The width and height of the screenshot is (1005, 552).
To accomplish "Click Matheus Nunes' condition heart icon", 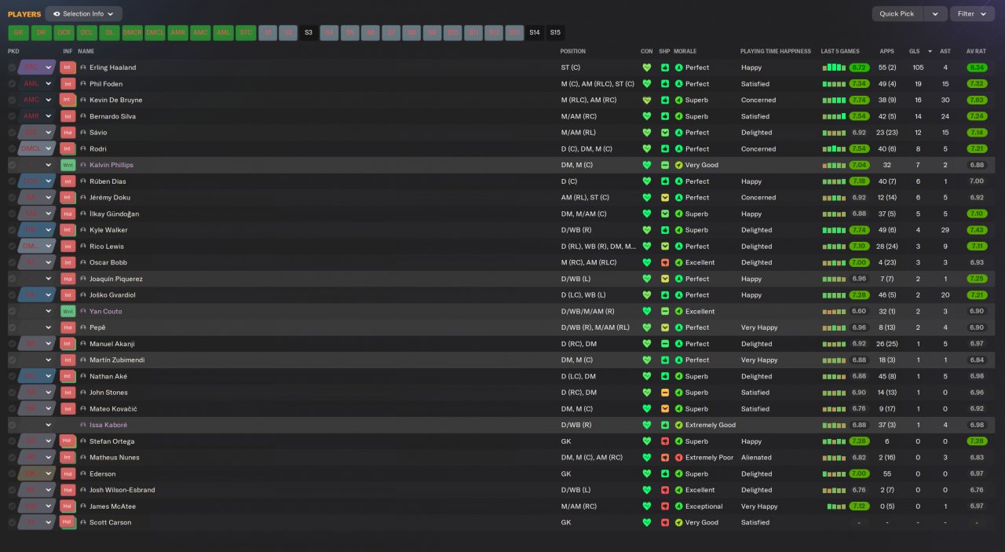I will [647, 457].
